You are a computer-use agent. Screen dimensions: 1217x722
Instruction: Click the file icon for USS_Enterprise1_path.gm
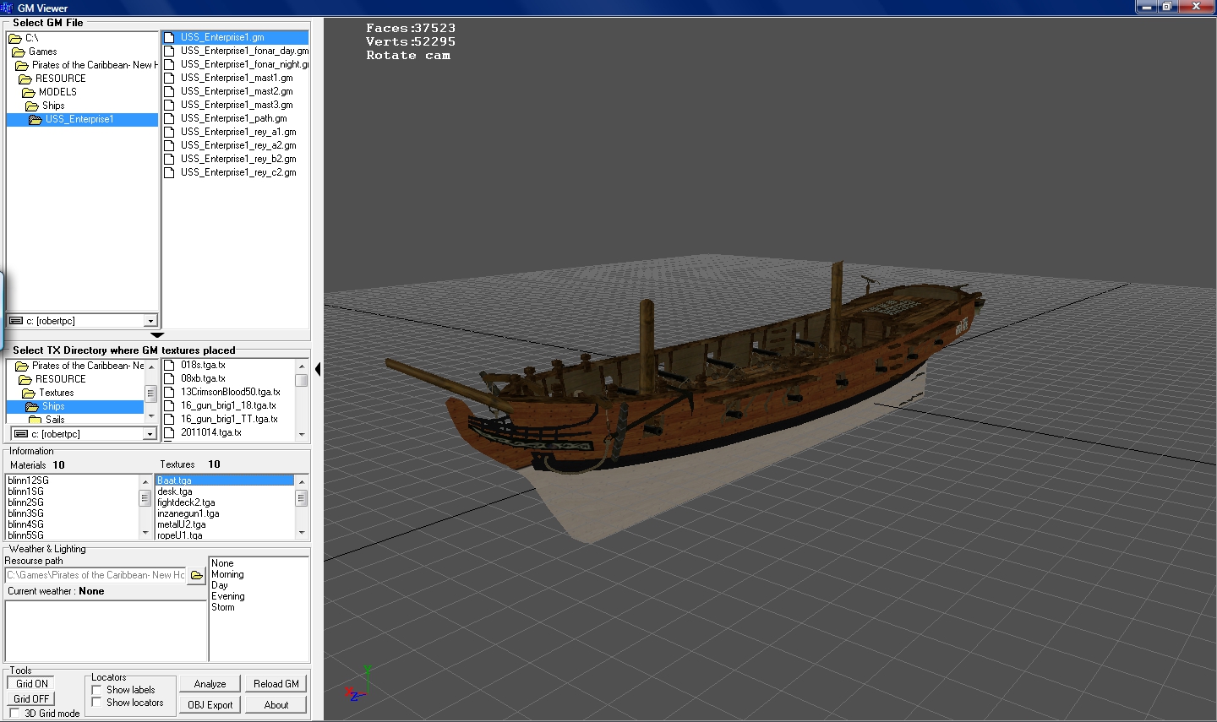pos(169,118)
